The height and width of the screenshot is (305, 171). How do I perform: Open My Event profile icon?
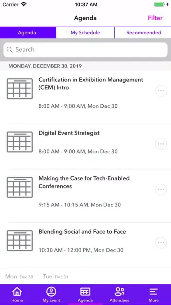[51, 291]
